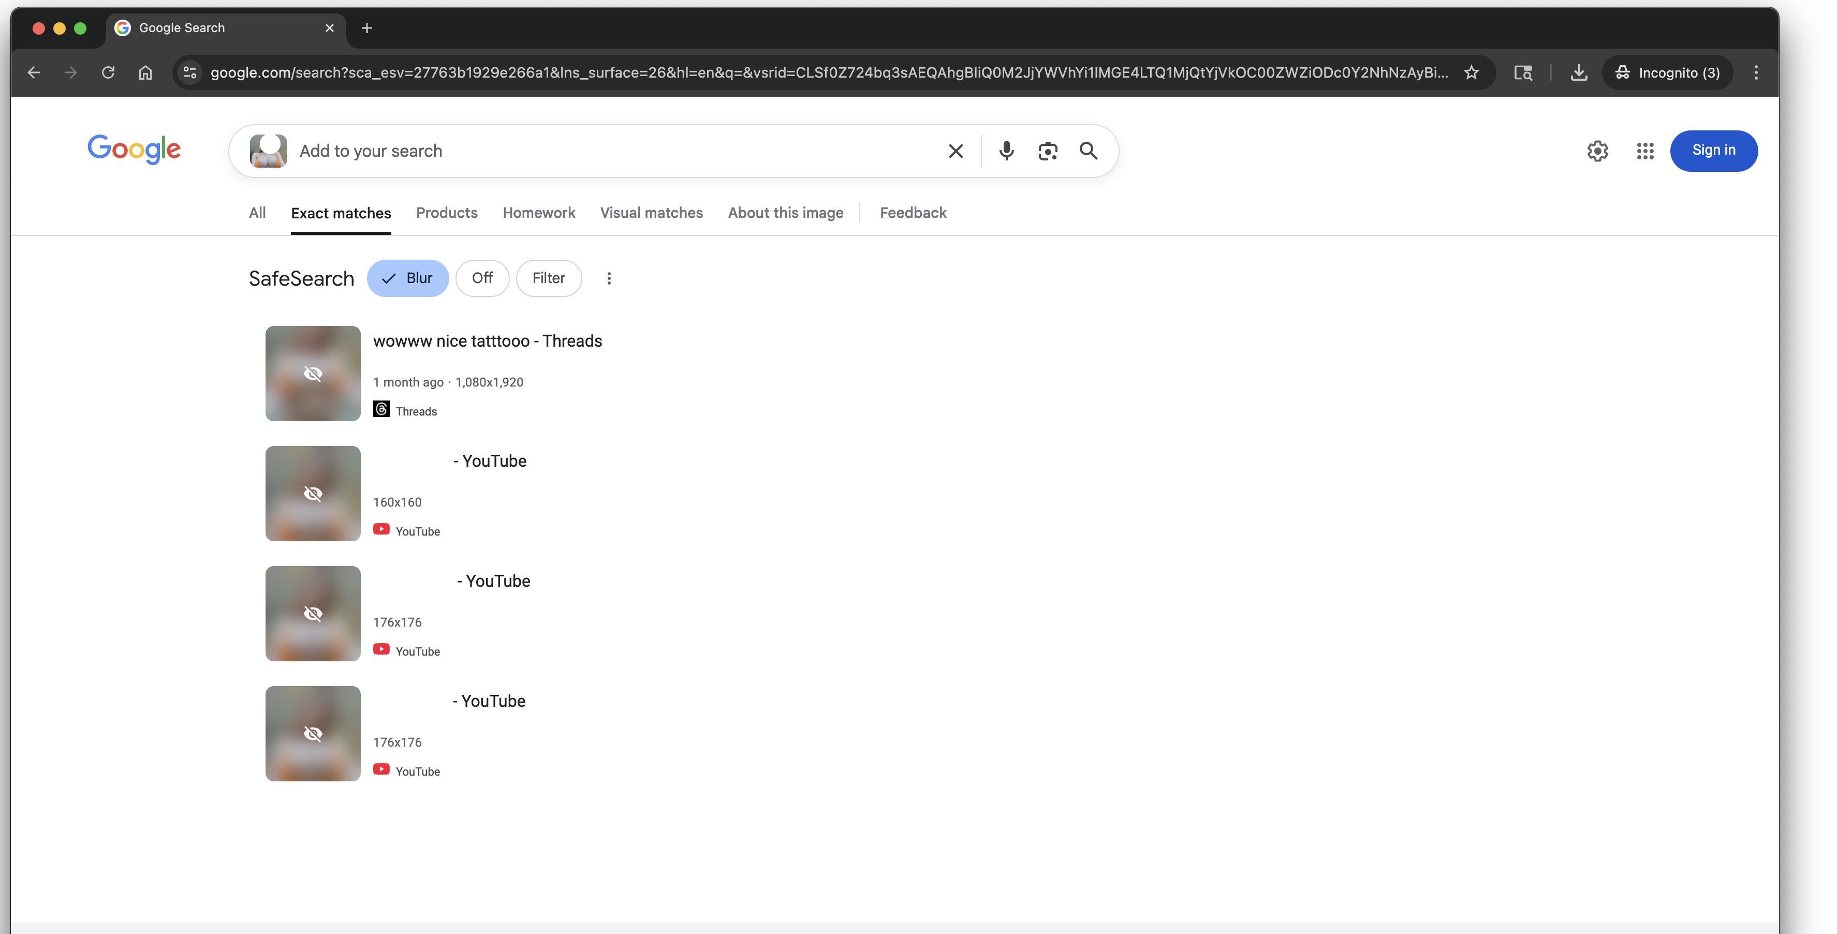Click the magnifying glass search button
1837x934 pixels.
1087,151
